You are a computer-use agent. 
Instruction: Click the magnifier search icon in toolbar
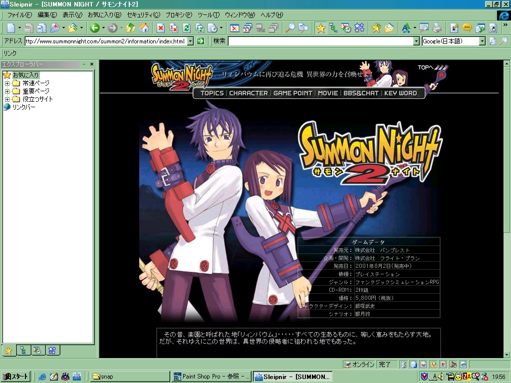[290, 28]
